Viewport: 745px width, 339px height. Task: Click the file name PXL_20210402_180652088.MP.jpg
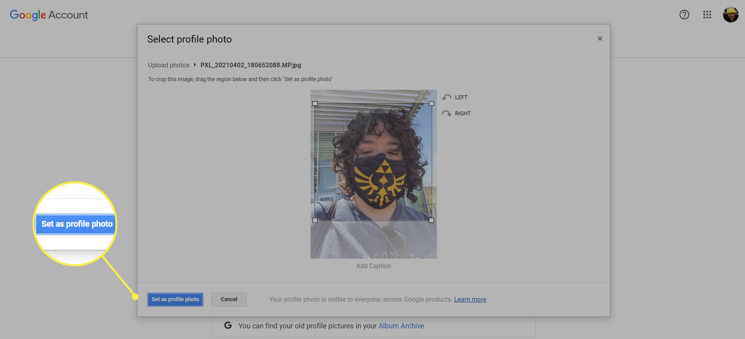[x=251, y=65]
